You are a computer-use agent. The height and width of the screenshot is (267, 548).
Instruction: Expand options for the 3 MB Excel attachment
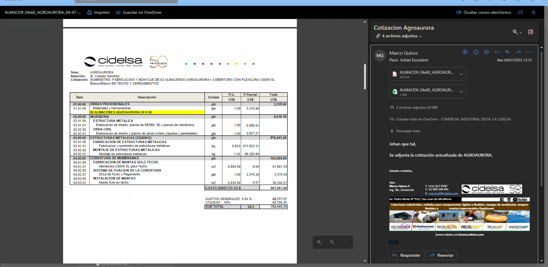(461, 92)
